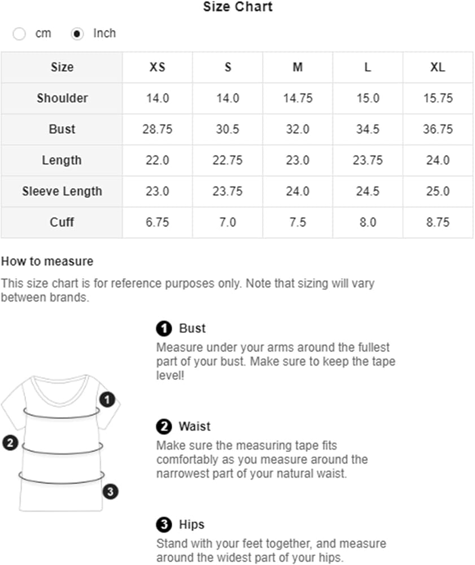Click the M size column header
475x565 pixels.
tap(298, 67)
